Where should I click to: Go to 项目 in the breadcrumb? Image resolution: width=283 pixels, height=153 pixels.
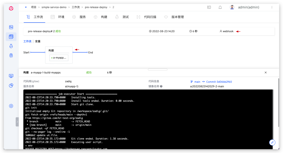point(34,7)
